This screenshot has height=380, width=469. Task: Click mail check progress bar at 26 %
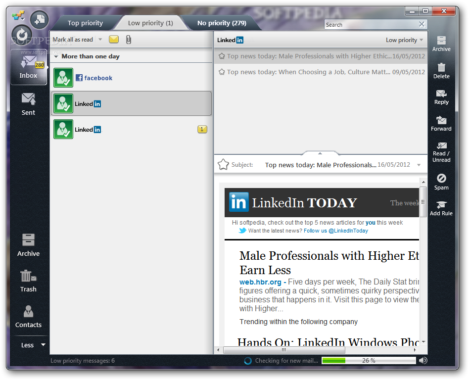click(369, 361)
